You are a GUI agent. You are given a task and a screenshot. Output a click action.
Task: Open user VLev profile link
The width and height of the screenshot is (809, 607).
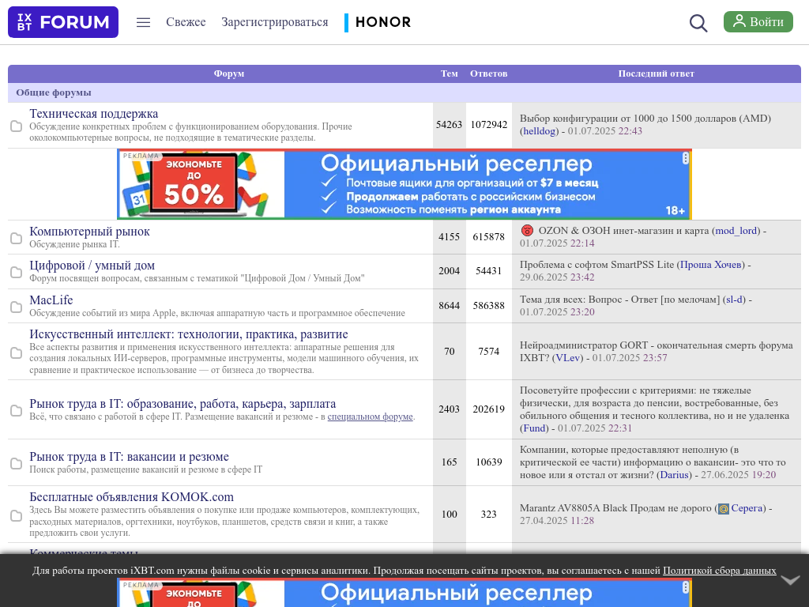[x=567, y=358]
